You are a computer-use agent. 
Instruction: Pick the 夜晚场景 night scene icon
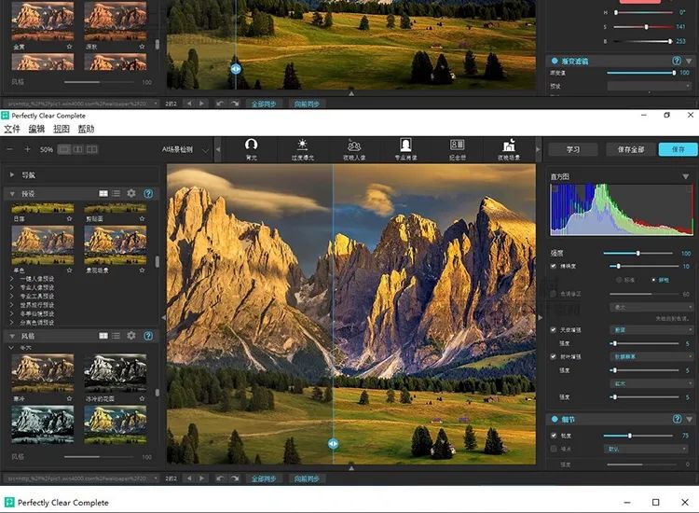click(509, 145)
